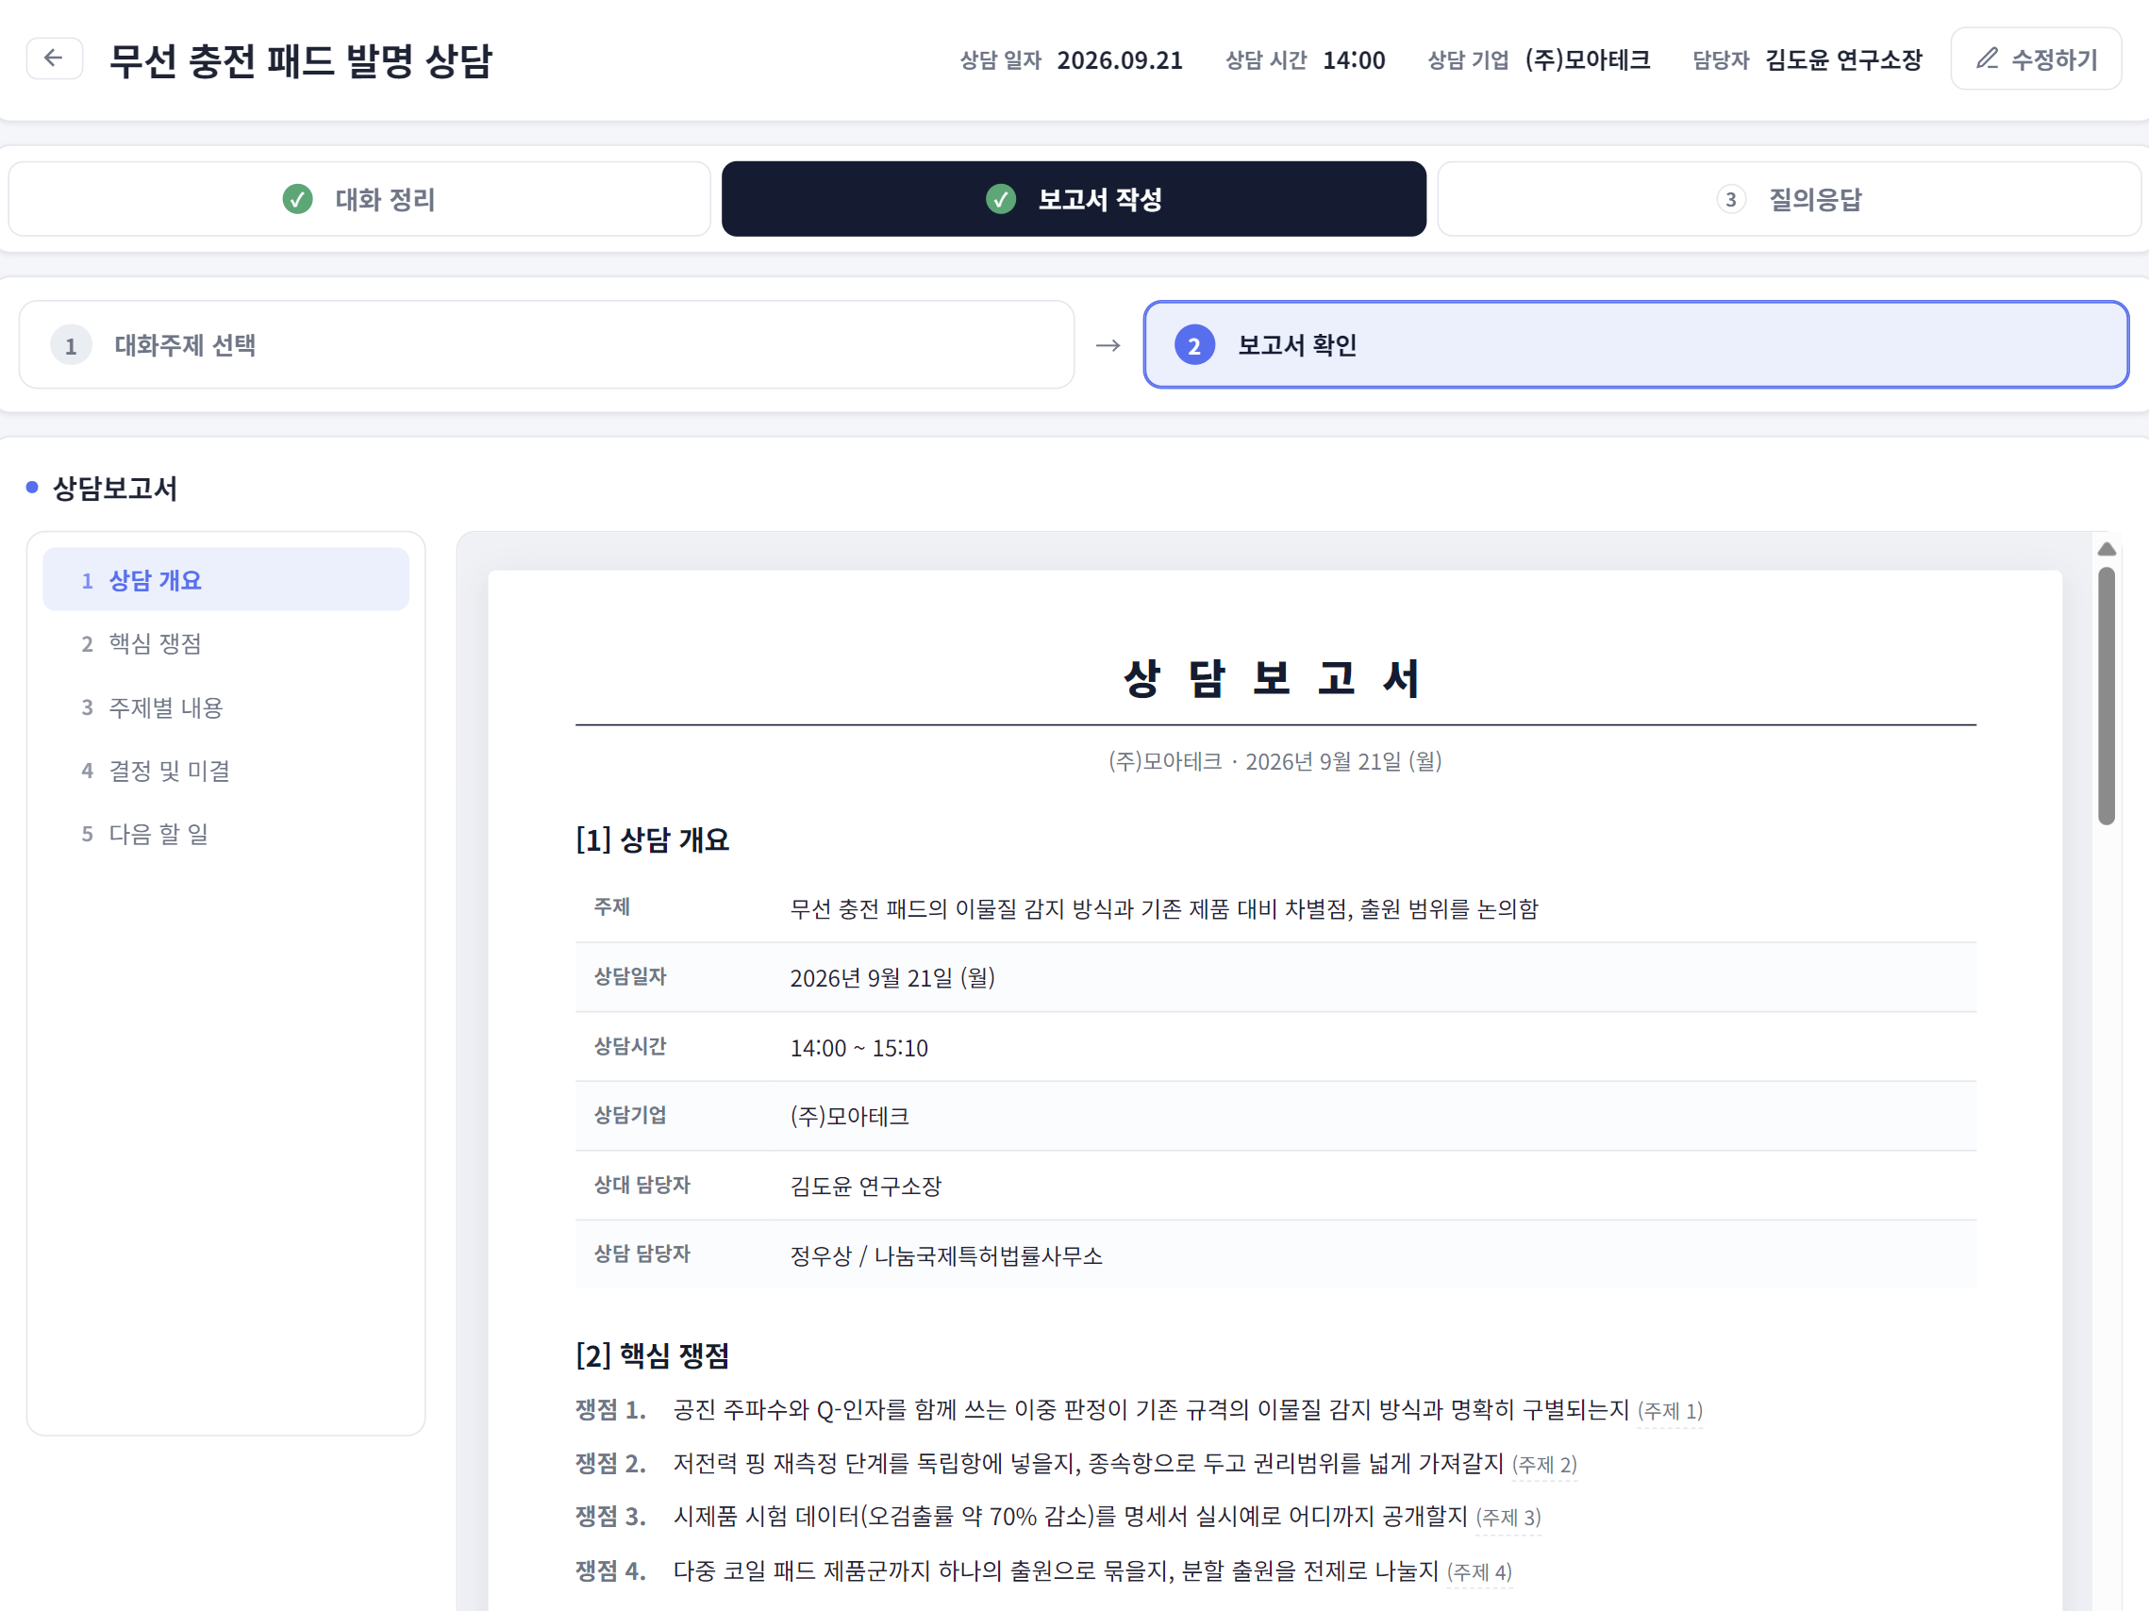2149x1611 pixels.
Task: Click the 쟁점 1. issue text
Action: click(x=1150, y=1410)
